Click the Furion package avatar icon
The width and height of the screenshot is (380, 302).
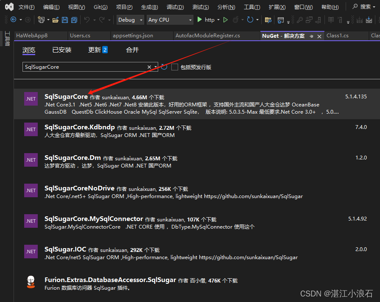click(31, 282)
